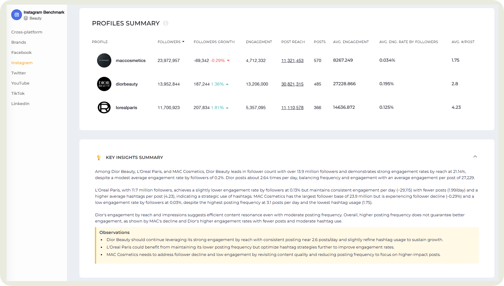Open diorbeauty post reach 30,821,315 link

tap(292, 84)
